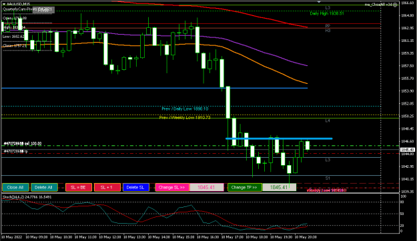The height and width of the screenshot is (241, 417).
Task: Click the Close All button
Action: [x=15, y=187]
